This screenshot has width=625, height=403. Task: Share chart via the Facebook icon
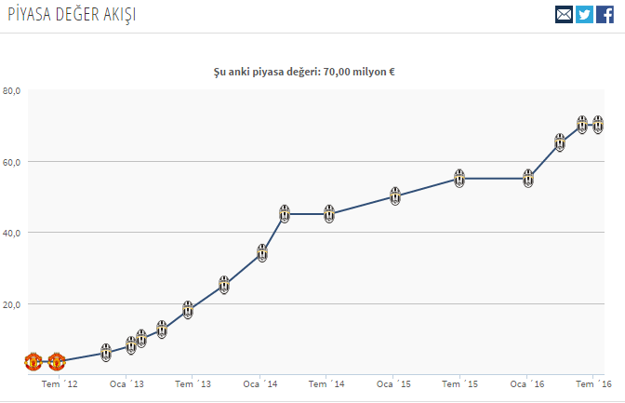coord(605,14)
